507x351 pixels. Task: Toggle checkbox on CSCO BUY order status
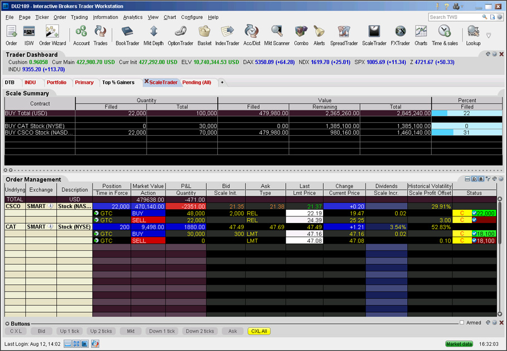click(474, 213)
